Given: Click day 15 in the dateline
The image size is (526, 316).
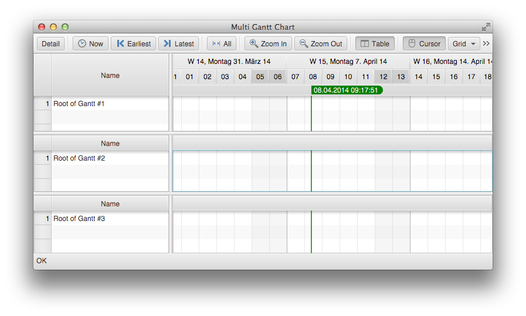Looking at the screenshot, I should pyautogui.click(x=436, y=76).
